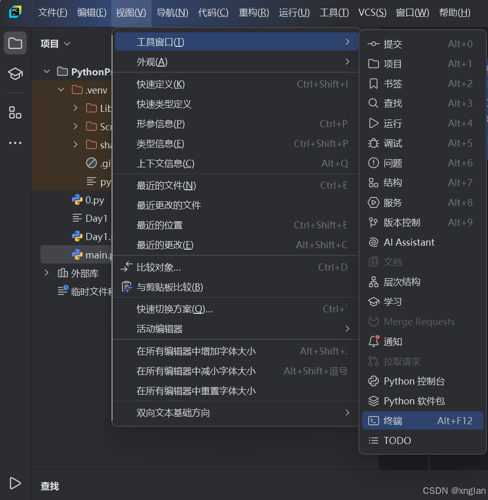This screenshot has height=500, width=488.
Task: Select 最近的位置 menu entry
Action: 235,225
